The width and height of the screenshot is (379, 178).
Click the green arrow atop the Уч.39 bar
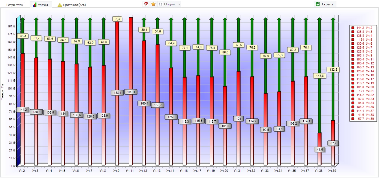click(333, 19)
